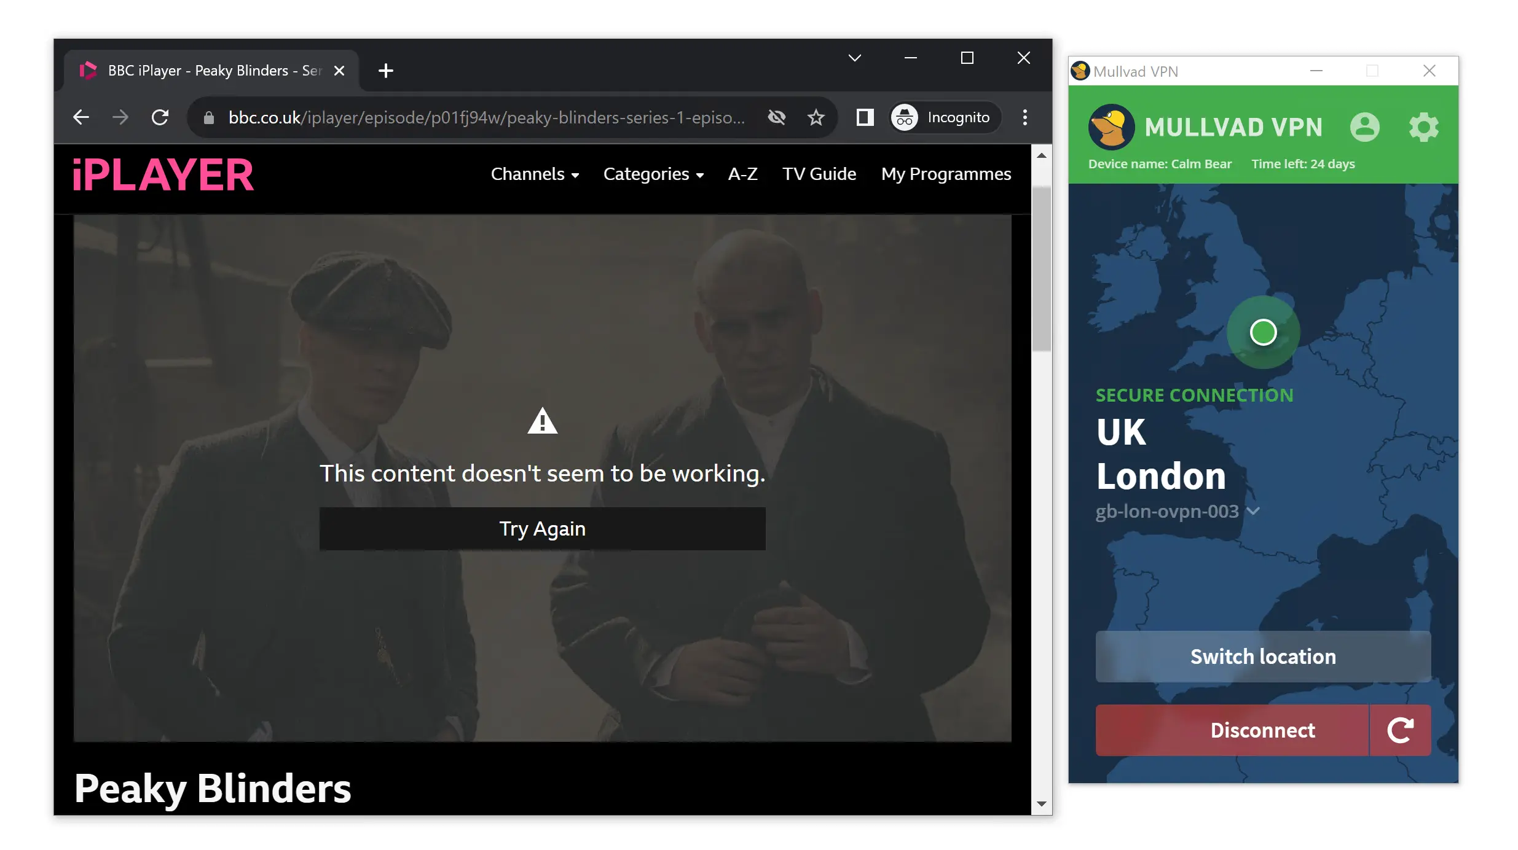
Task: Click Try Again button on iPlayer
Action: click(x=542, y=528)
